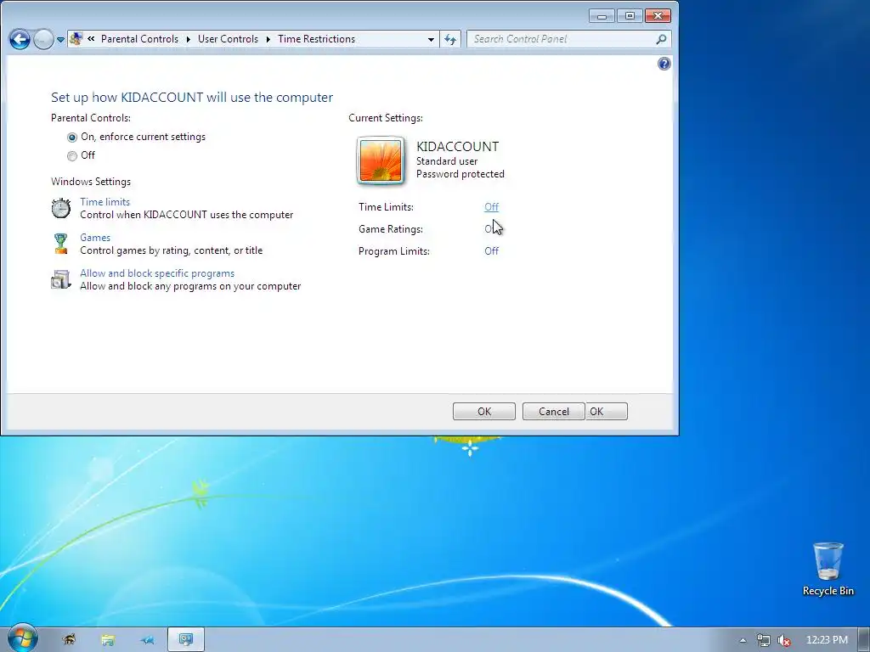Screen dimensions: 870x652
Task: Click the greyed Forward navigation button
Action: [x=43, y=39]
